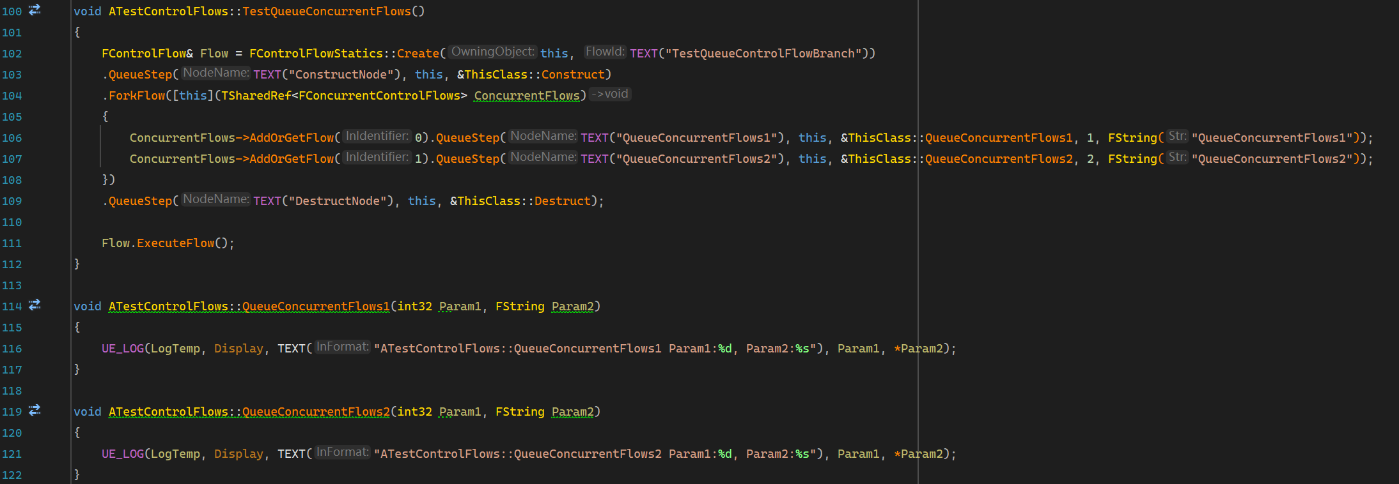
Task: Click the InFormat hint on line 121
Action: tap(342, 453)
